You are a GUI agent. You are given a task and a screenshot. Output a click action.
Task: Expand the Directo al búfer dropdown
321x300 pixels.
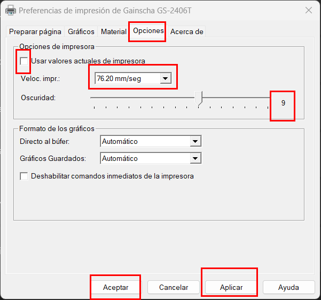coord(195,141)
